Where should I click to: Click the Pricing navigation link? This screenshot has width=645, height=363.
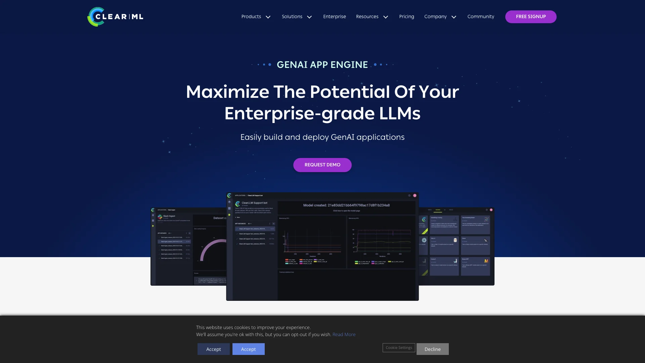tap(406, 16)
